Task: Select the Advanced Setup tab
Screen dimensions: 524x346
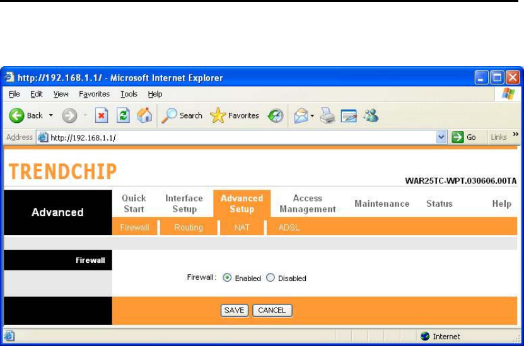Action: [242, 204]
